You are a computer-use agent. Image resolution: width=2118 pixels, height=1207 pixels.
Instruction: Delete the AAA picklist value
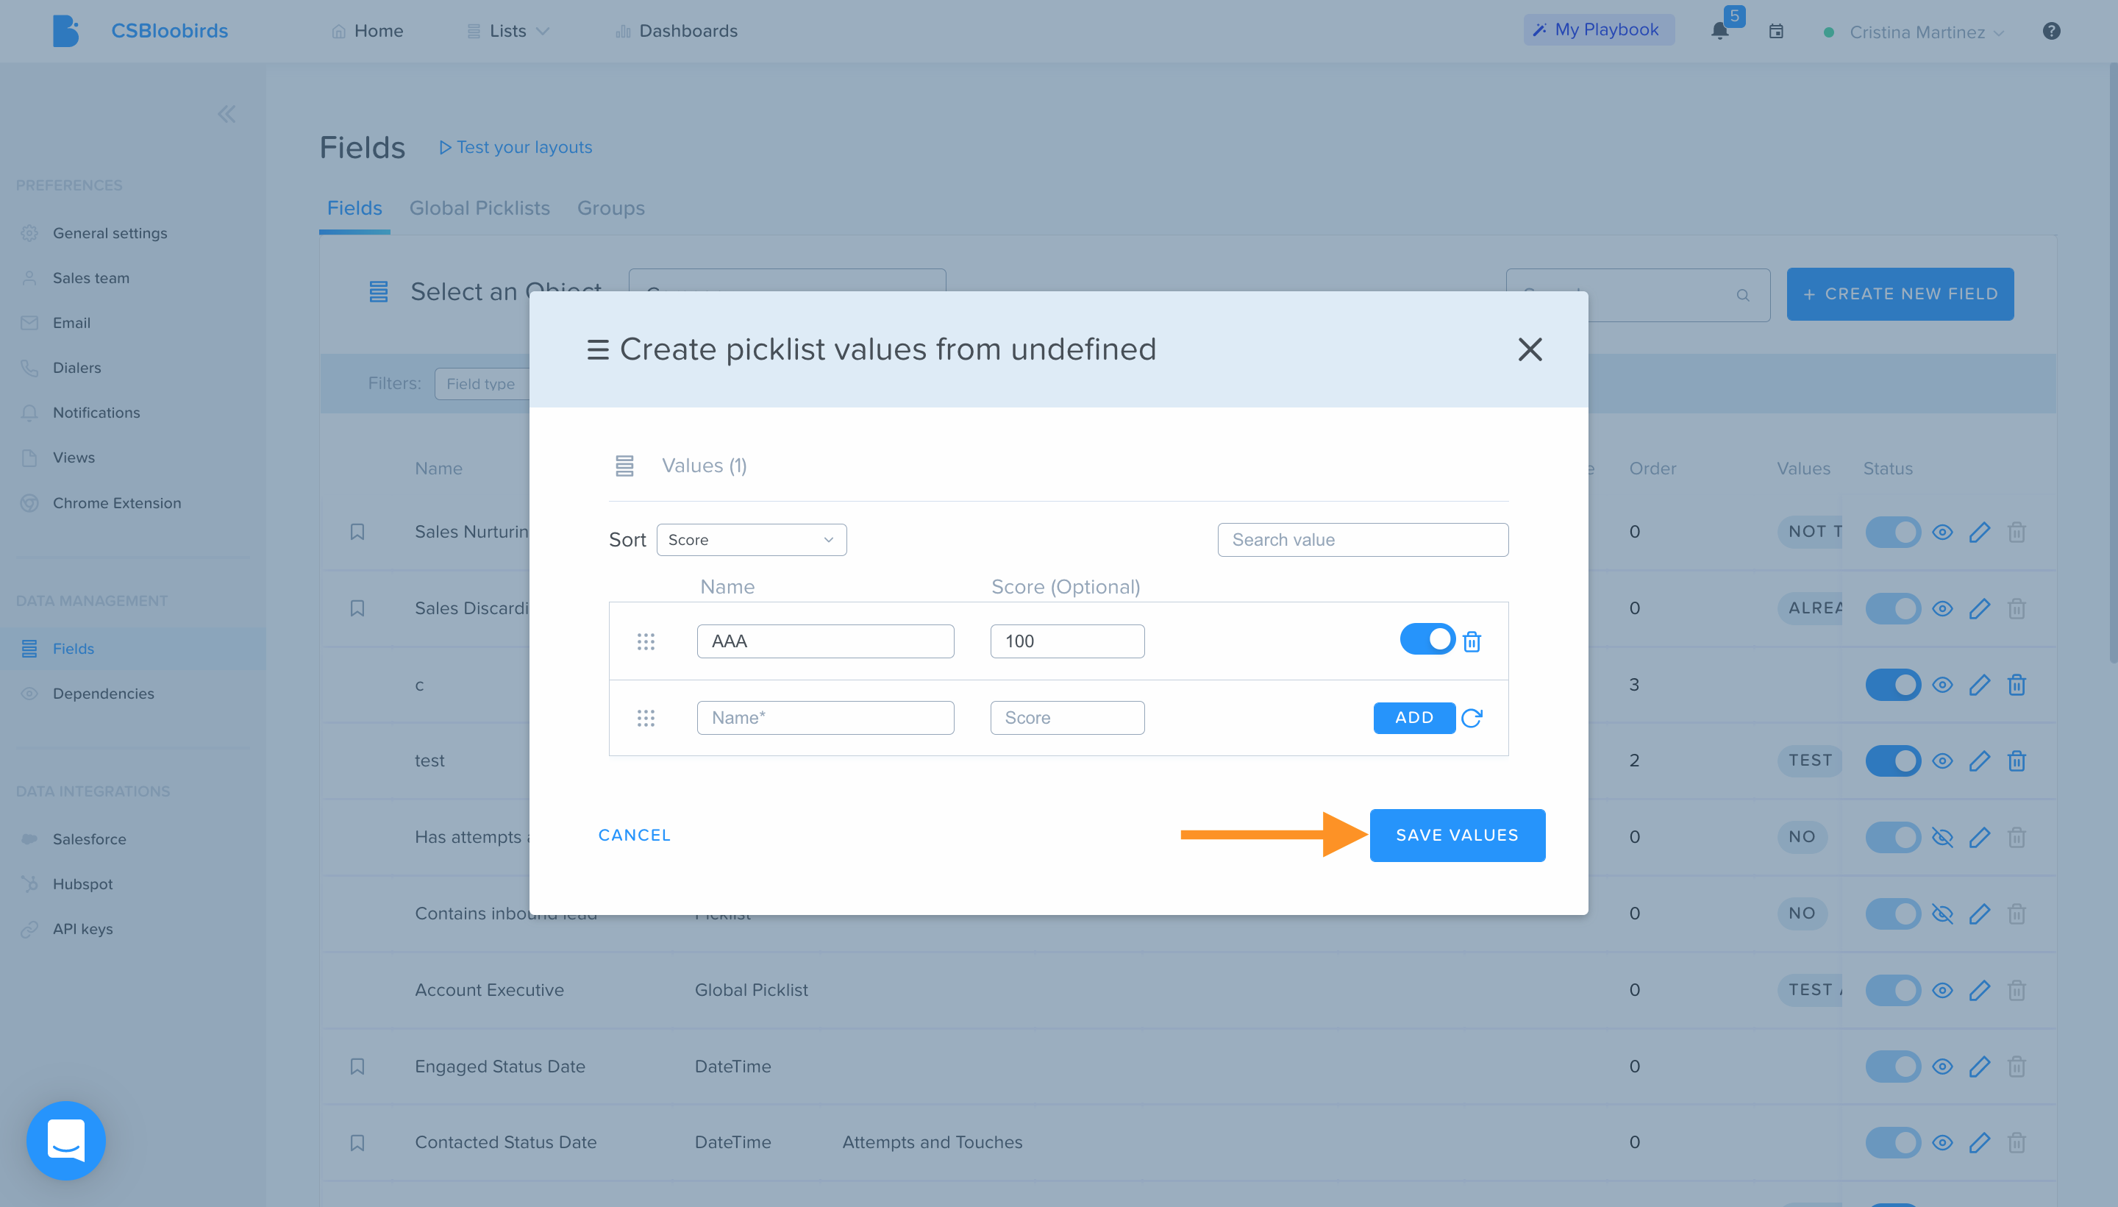1472,641
